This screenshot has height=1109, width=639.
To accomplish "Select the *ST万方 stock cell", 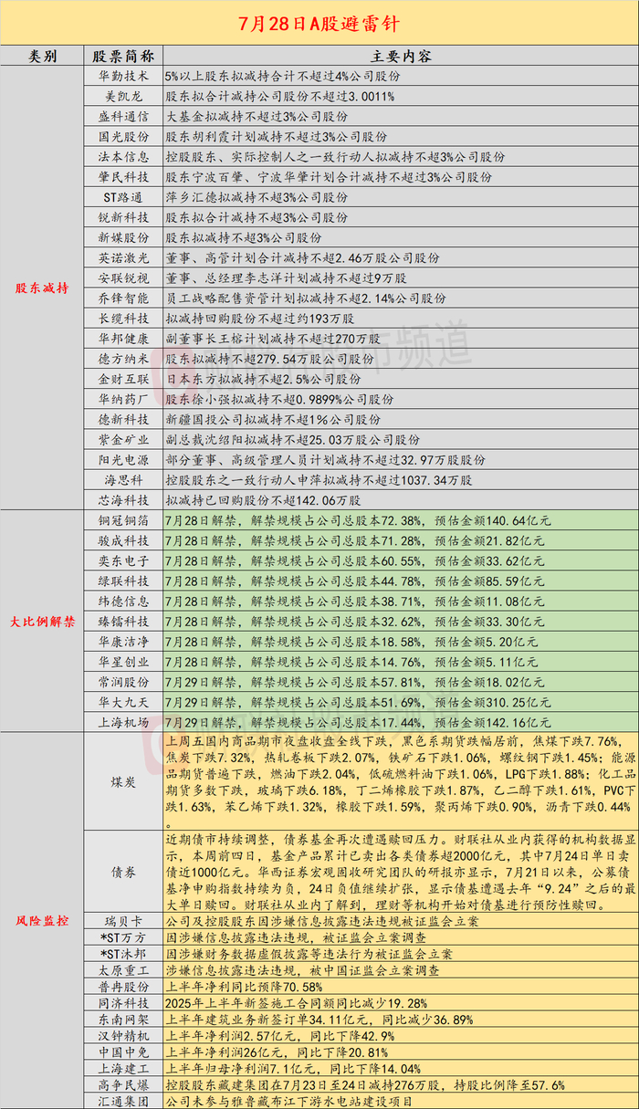I will point(123,937).
